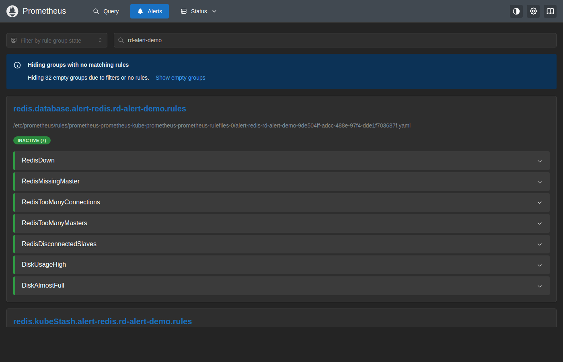Click the Prometheus title text
Image resolution: width=563 pixels, height=362 pixels.
[x=44, y=11]
